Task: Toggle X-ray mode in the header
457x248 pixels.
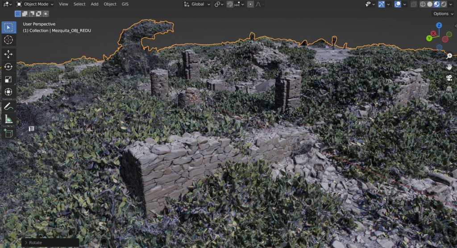Action: pyautogui.click(x=414, y=4)
